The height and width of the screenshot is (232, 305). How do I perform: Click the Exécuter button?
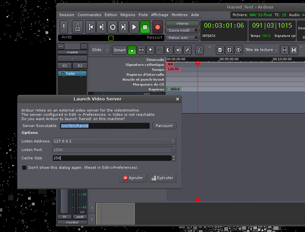point(162,178)
